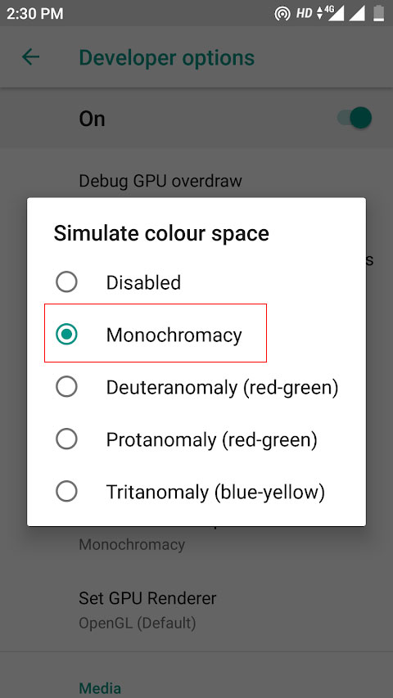
Task: Tap the Simulate colour space dialog title
Action: click(x=161, y=233)
